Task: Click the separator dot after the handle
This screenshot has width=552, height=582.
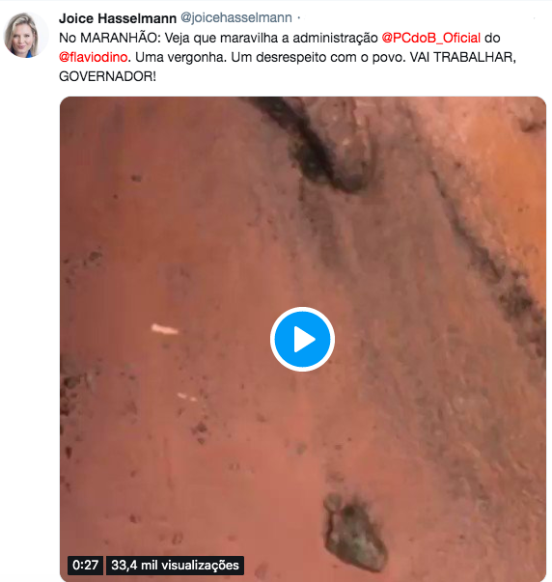Action: point(299,17)
